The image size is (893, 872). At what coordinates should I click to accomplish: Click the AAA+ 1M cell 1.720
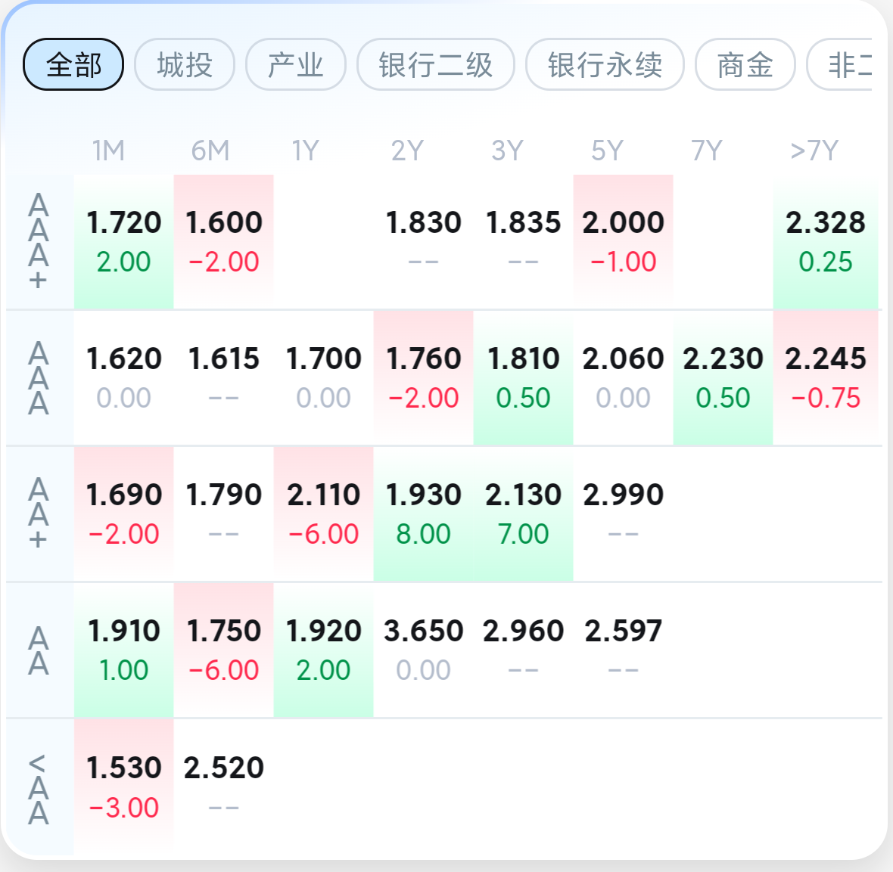point(123,242)
